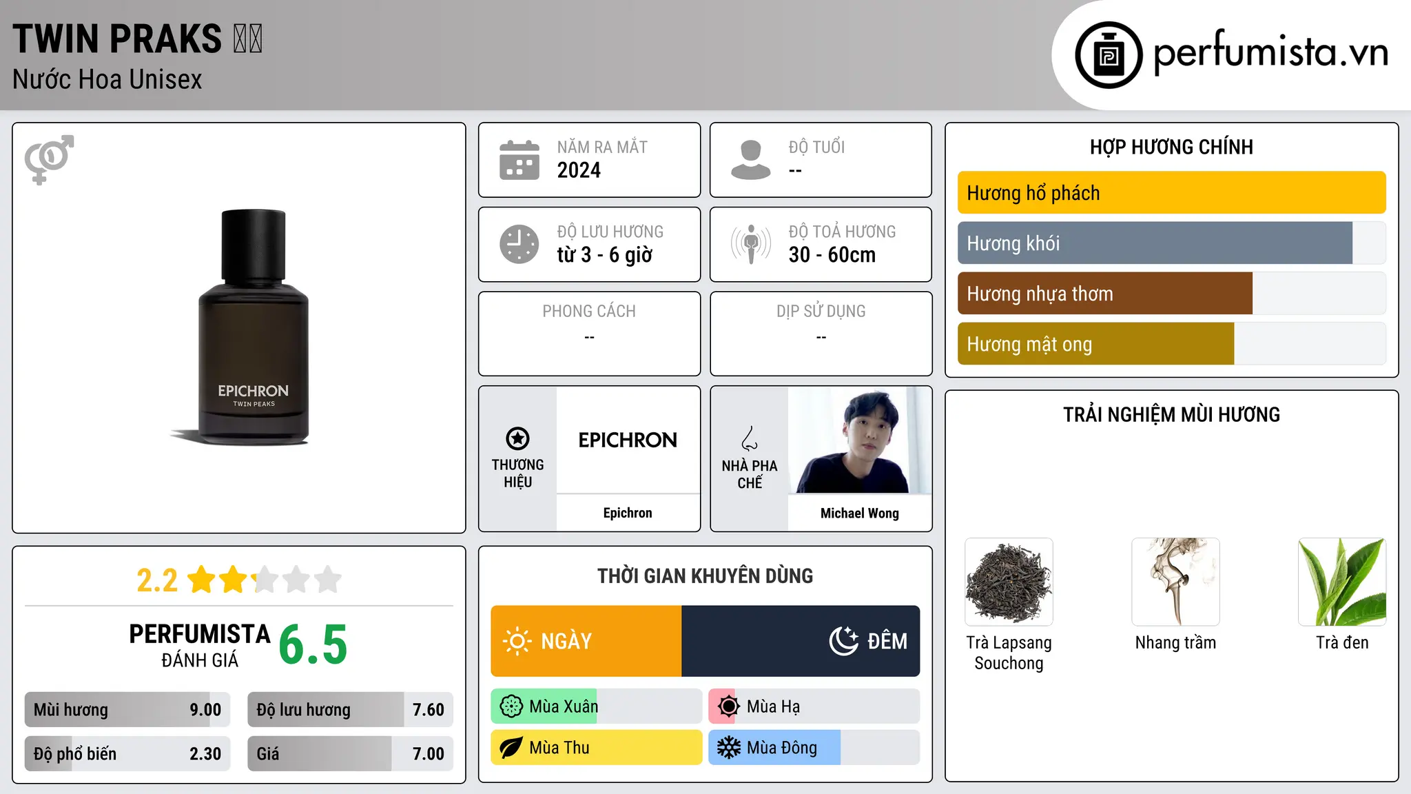Click the dark Đêm nighttime segment
The width and height of the screenshot is (1411, 794).
(x=801, y=641)
